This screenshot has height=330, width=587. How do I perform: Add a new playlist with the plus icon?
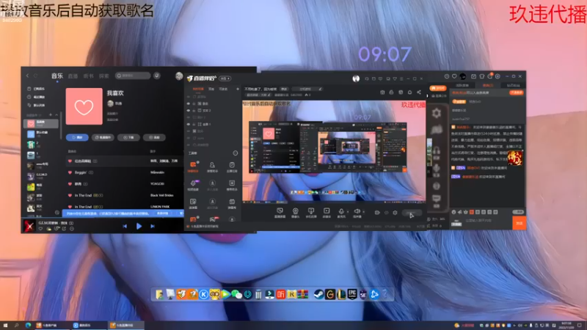pos(51,115)
